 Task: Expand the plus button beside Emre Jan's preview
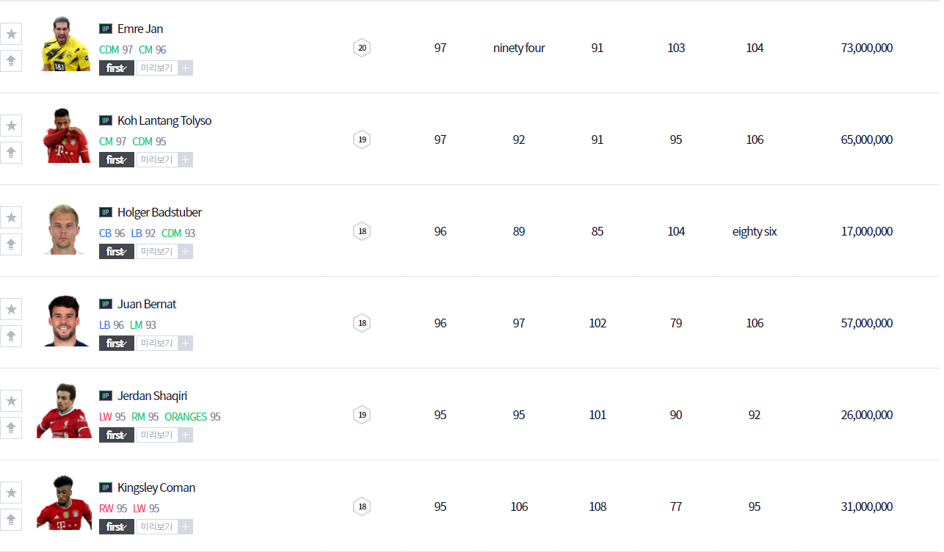point(186,68)
